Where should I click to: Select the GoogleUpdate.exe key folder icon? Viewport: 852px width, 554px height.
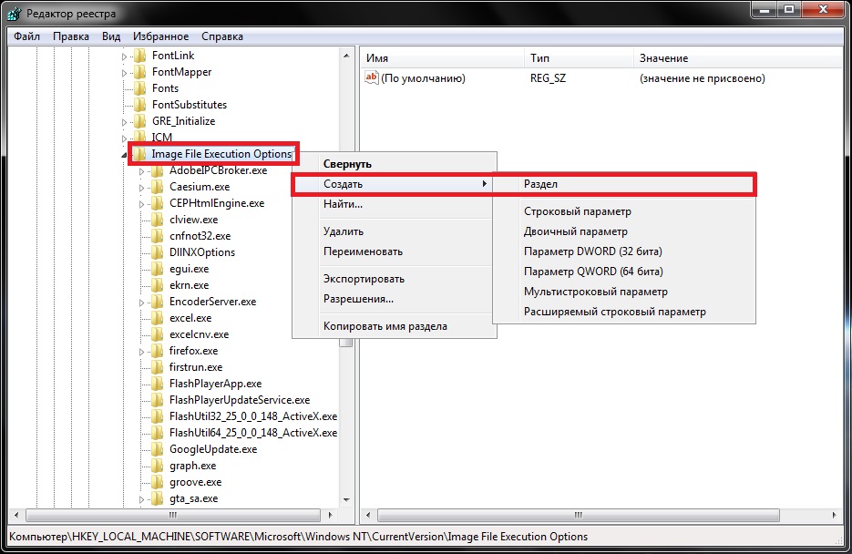(157, 449)
